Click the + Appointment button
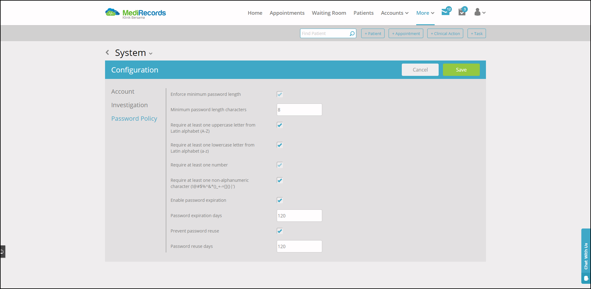The width and height of the screenshot is (591, 289). pos(406,33)
